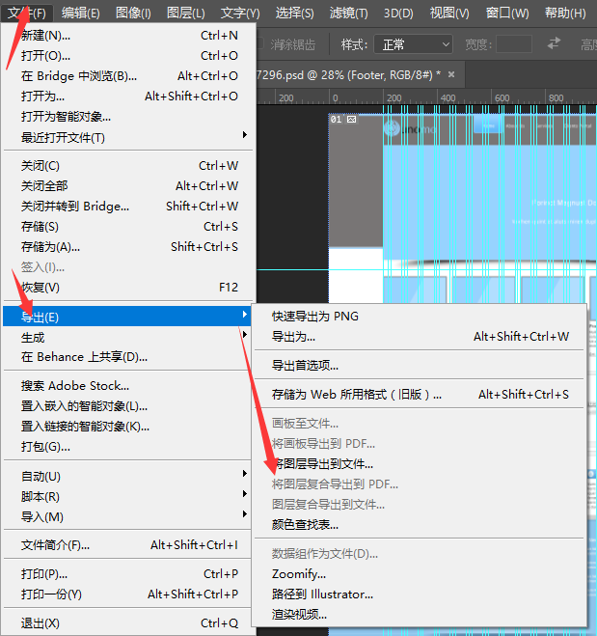Open the 帮助(H) menu
Viewport: 597px width, 636px height.
[565, 14]
